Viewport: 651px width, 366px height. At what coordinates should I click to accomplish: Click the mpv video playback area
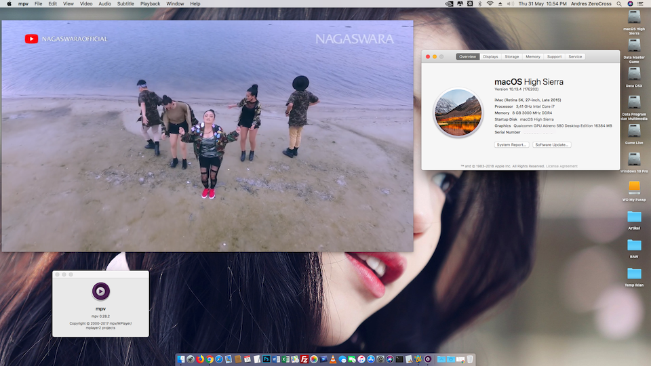[208, 136]
